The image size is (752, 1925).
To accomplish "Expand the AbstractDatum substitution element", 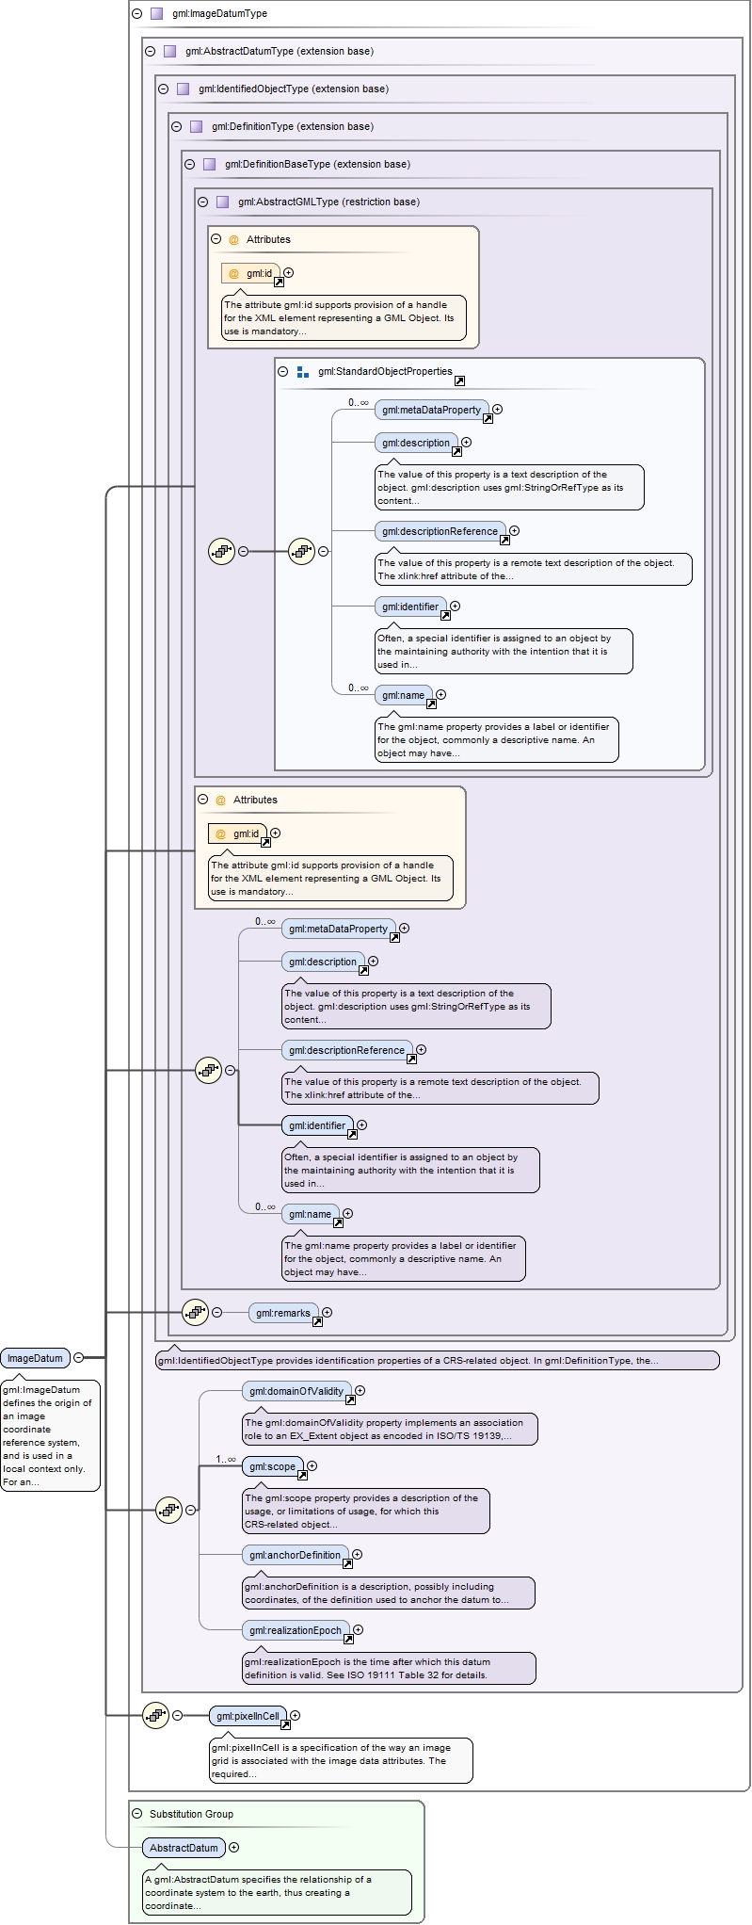I will click(234, 1847).
